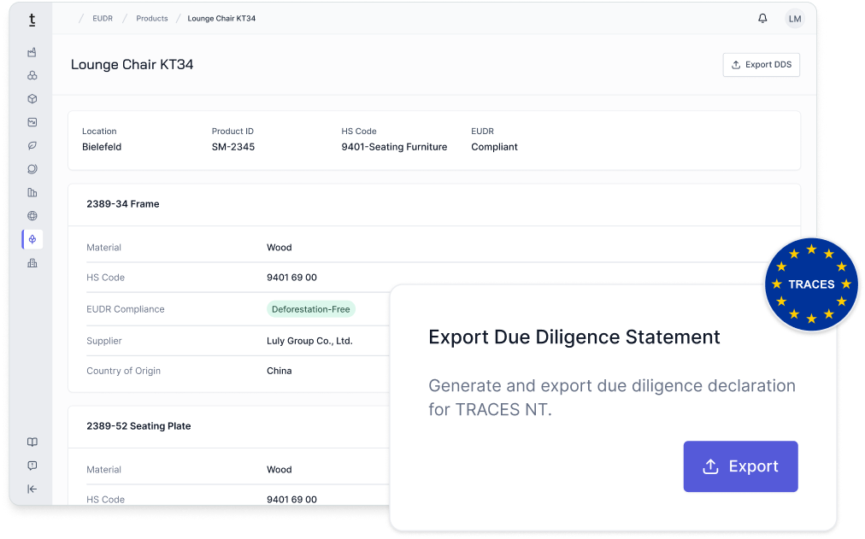Image resolution: width=865 pixels, height=539 pixels.
Task: Open the notification bell
Action: pyautogui.click(x=762, y=18)
